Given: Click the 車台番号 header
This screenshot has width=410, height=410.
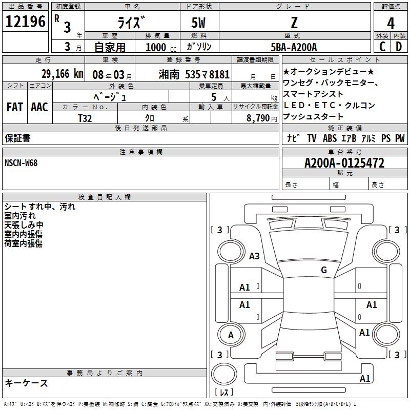Looking at the screenshot, I should pos(344,152).
